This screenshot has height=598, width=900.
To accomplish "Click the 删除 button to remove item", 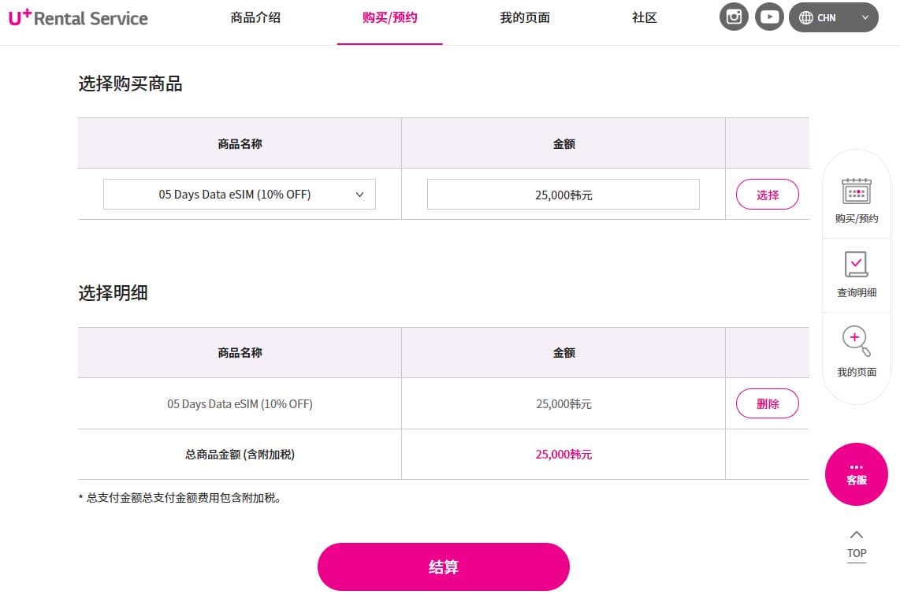I will [768, 403].
